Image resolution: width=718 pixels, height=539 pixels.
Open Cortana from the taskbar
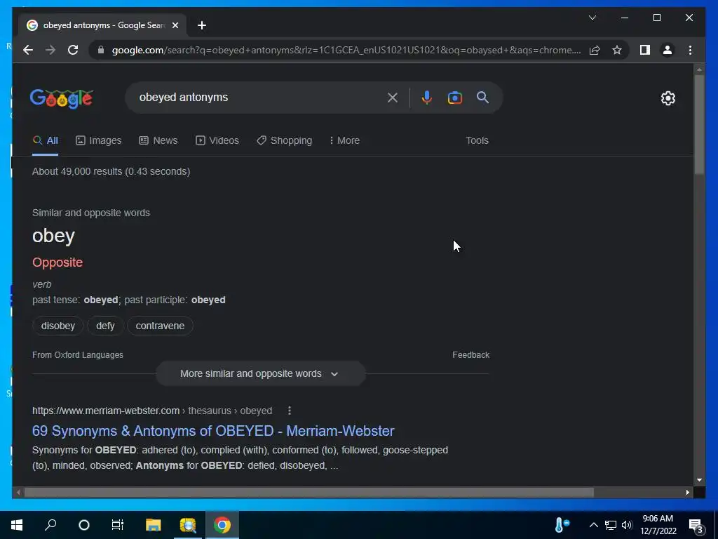84,525
